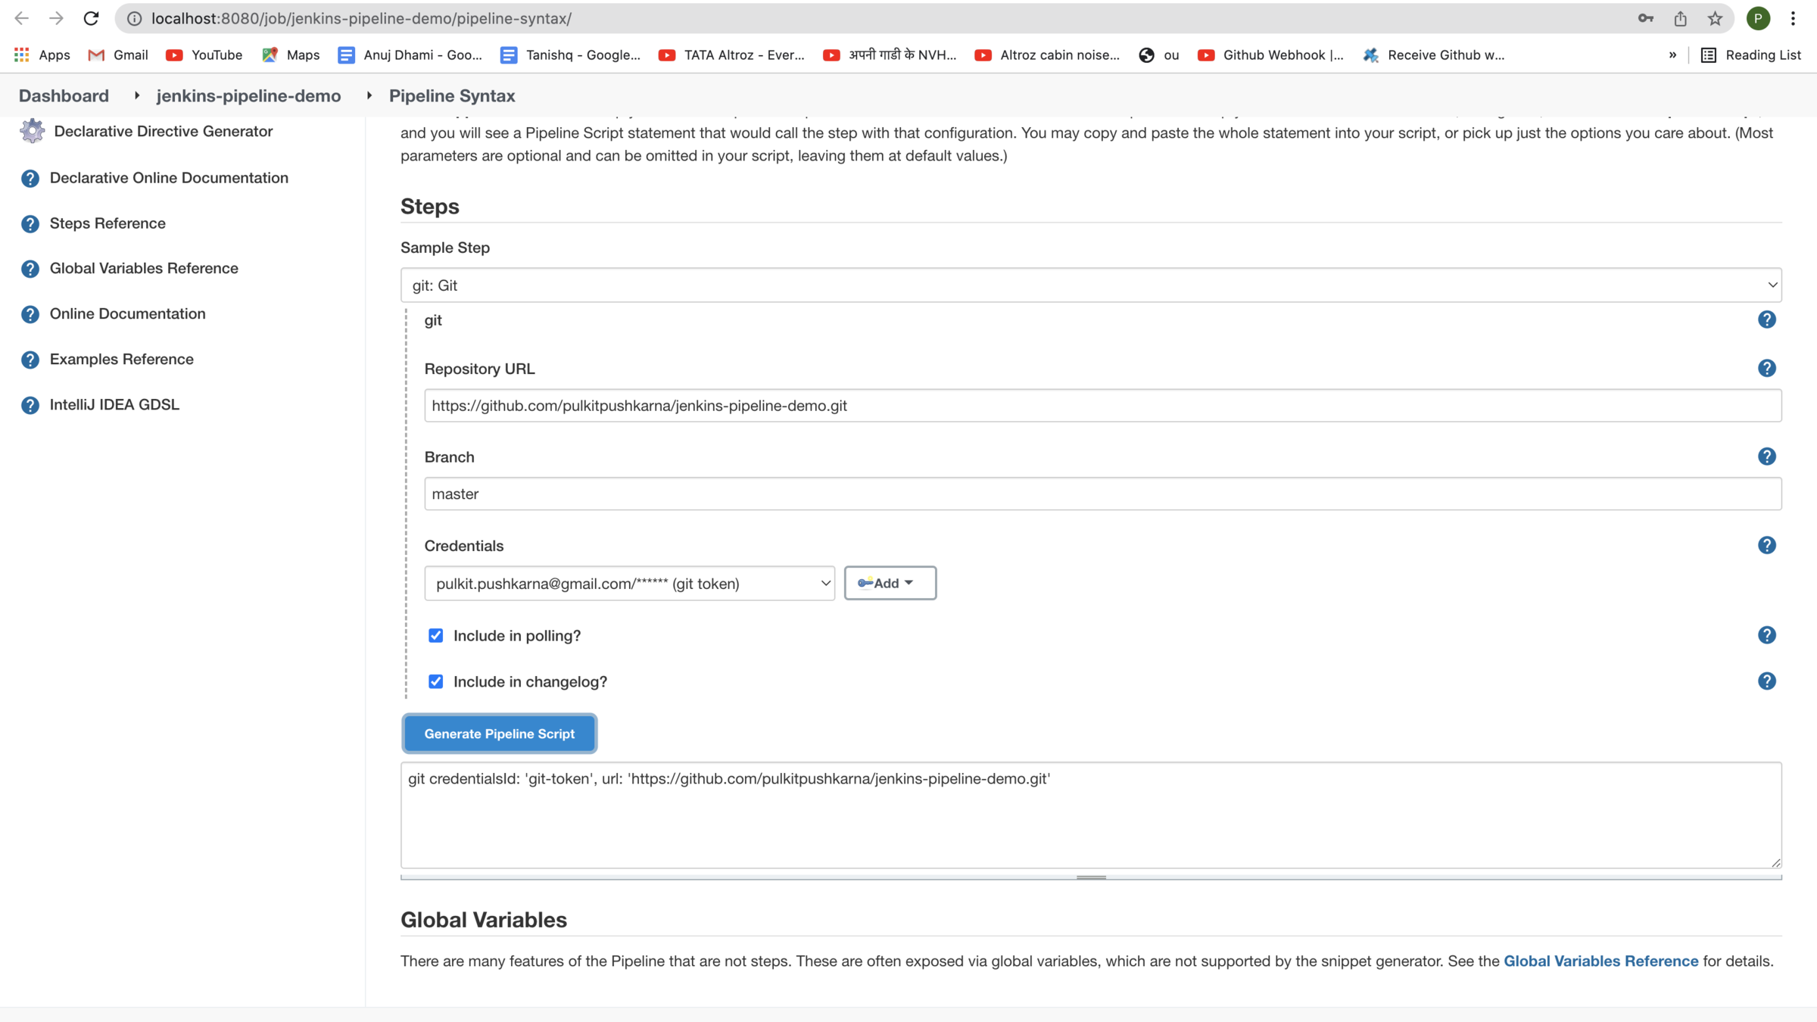Expand Add credentials dropdown button
The height and width of the screenshot is (1022, 1817).
(890, 583)
